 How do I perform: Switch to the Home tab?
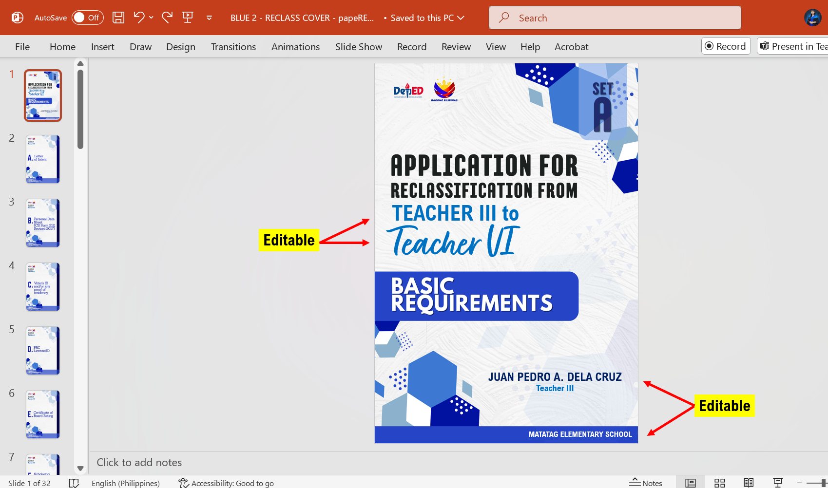click(x=62, y=47)
